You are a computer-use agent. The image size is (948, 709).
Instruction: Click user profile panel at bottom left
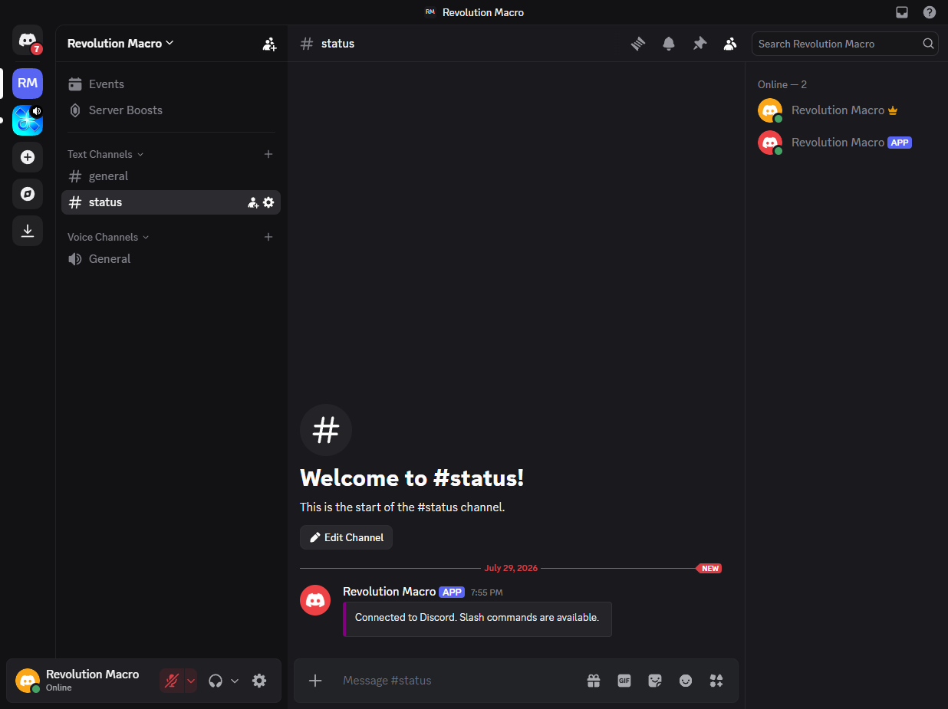pyautogui.click(x=84, y=681)
